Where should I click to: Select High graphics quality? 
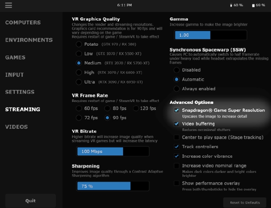click(79, 72)
